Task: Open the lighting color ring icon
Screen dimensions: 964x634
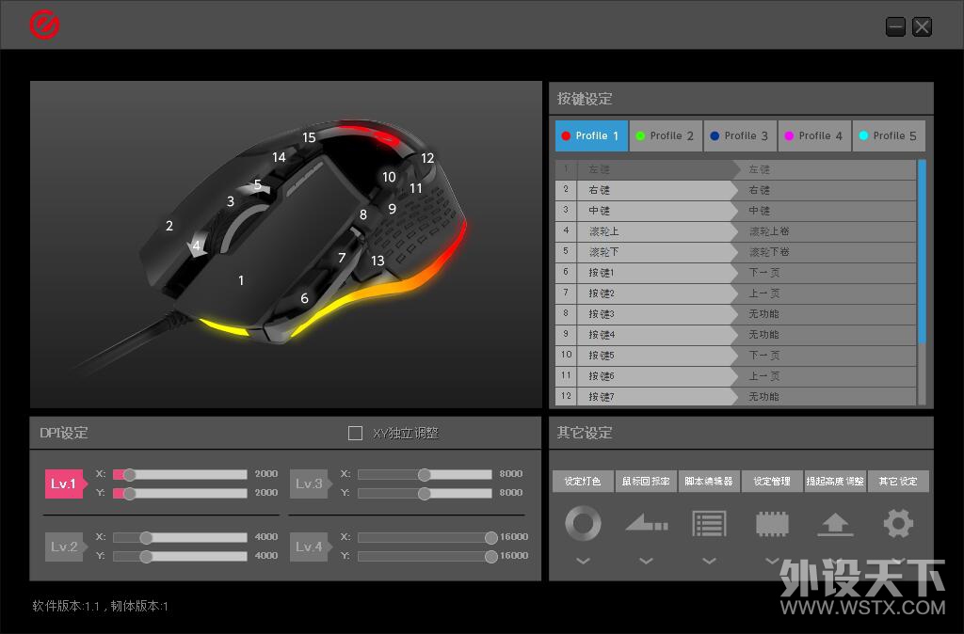Action: click(583, 523)
